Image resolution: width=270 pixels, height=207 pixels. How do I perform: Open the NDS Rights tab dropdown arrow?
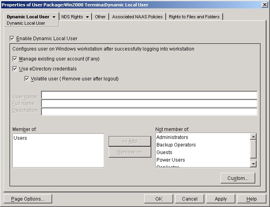pos(87,17)
